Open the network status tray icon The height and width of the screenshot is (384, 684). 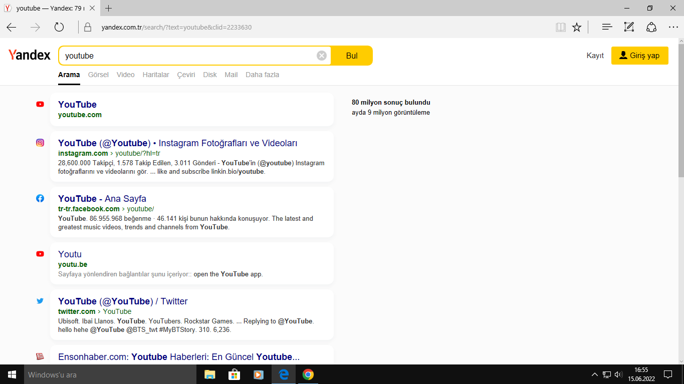[x=607, y=374]
